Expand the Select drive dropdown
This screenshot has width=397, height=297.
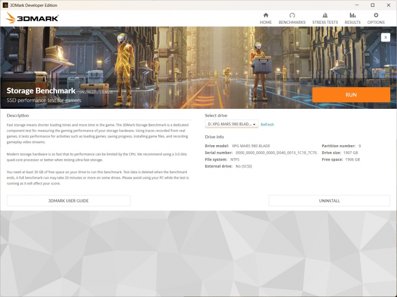pos(231,124)
